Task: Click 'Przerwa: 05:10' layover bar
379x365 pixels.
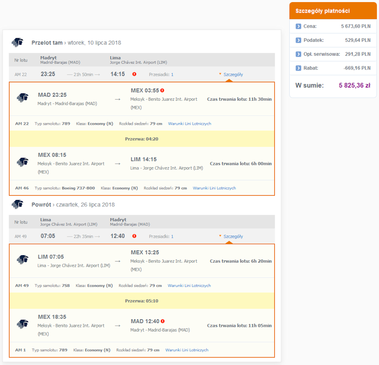Action: point(141,301)
